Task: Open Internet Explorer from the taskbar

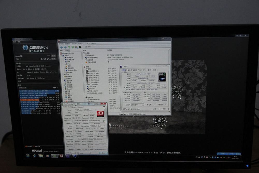Action: coord(34,156)
